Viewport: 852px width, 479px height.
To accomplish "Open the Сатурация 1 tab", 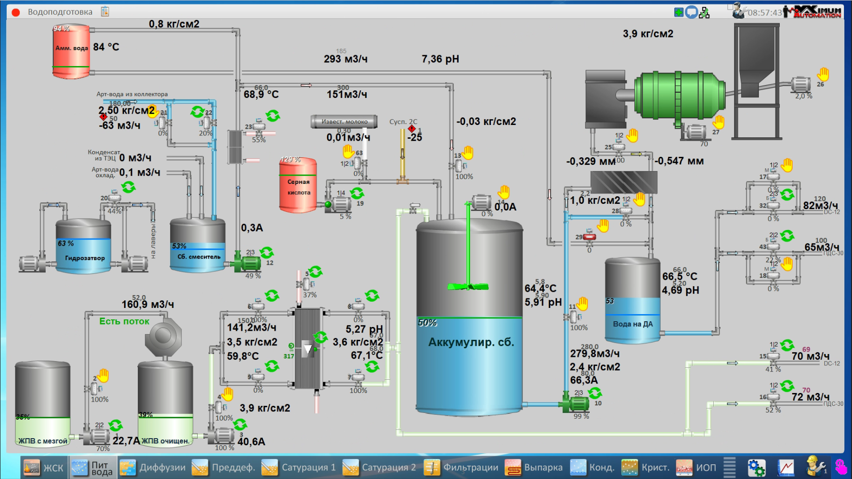I will (298, 468).
